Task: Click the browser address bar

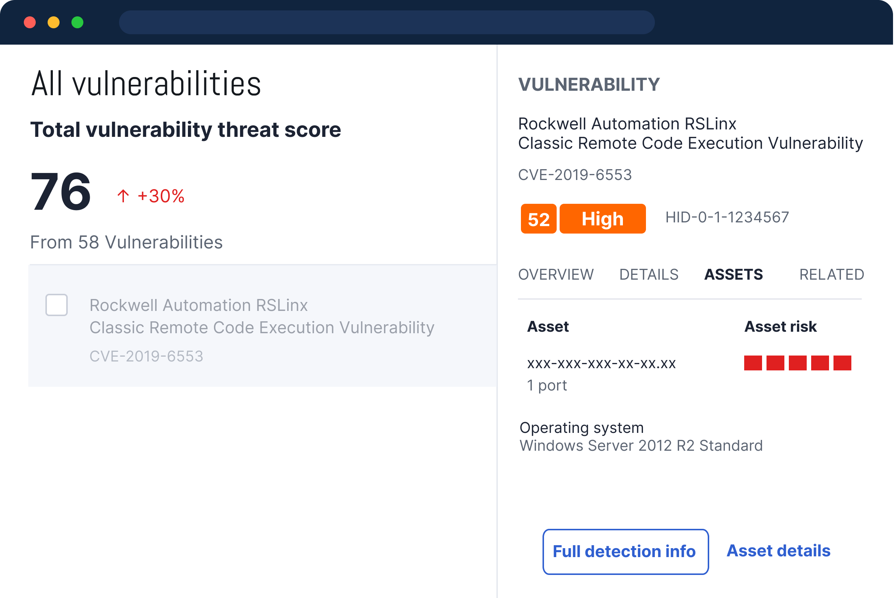Action: pyautogui.click(x=387, y=22)
